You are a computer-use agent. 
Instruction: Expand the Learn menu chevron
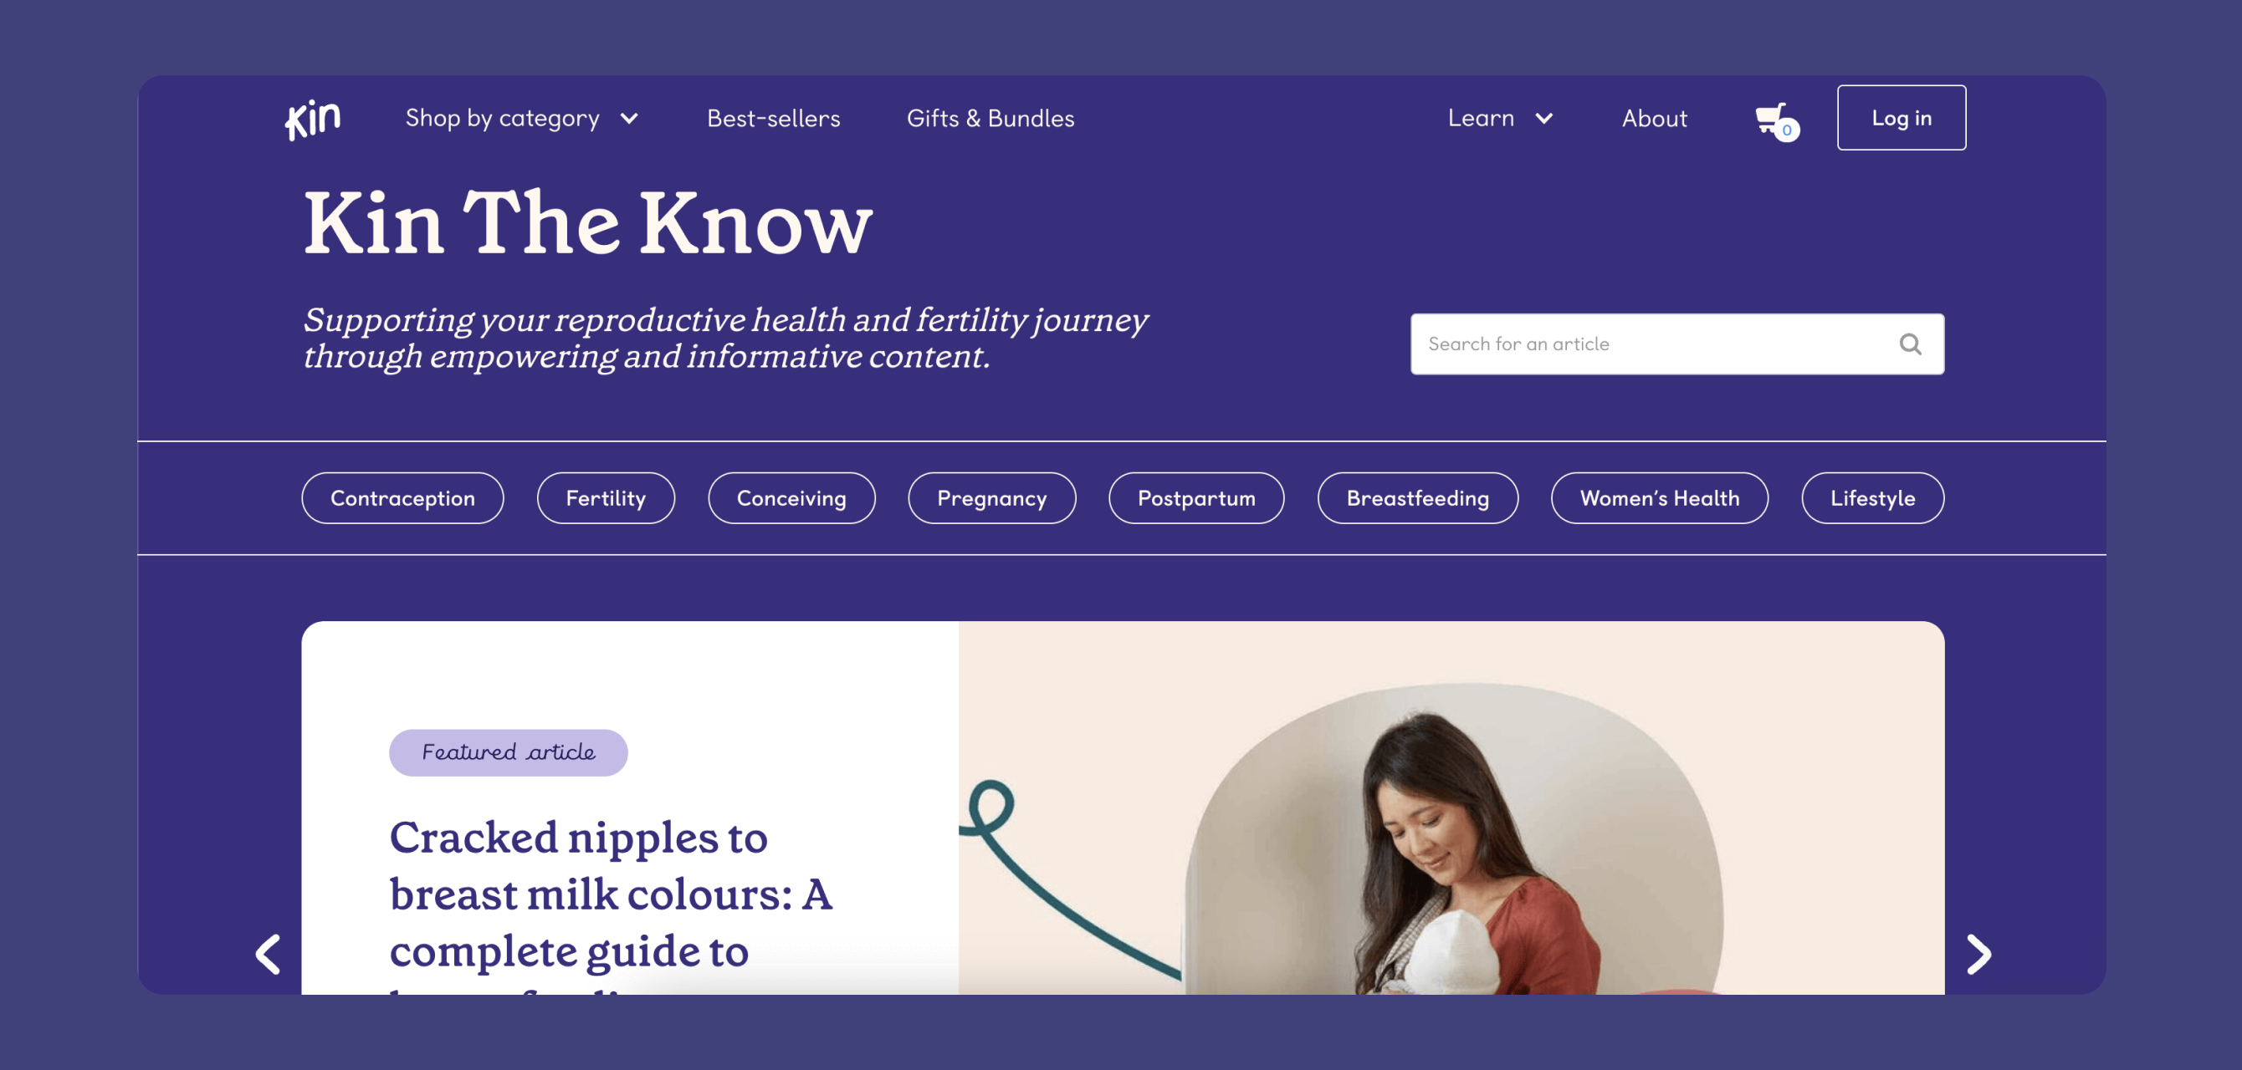[x=1544, y=120]
